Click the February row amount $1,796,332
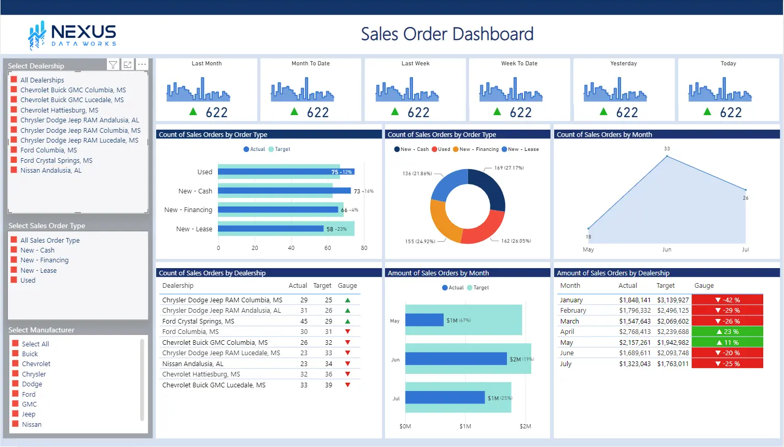The image size is (784, 447). click(x=635, y=311)
